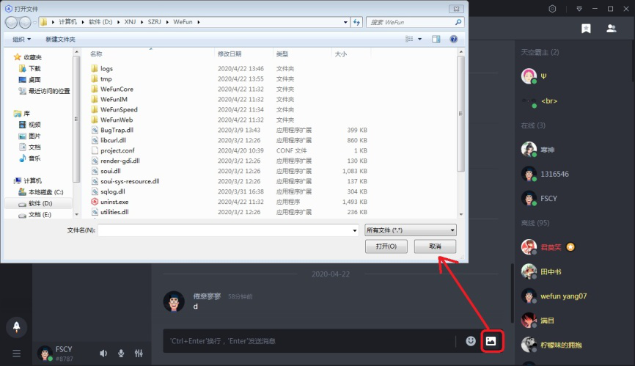Click the file list vertical scrollbar
The image size is (635, 366).
461,114
